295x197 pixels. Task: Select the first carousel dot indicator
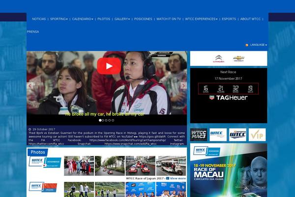tap(100, 120)
